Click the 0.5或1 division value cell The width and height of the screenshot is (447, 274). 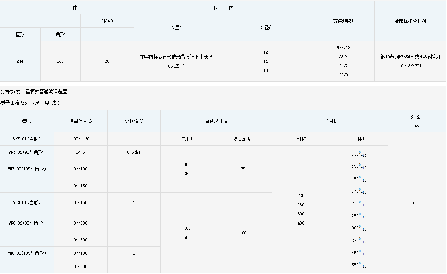134,152
